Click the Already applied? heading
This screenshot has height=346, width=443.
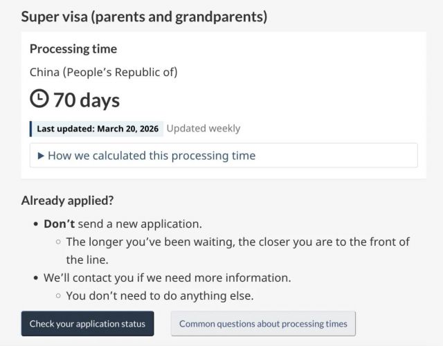pyautogui.click(x=67, y=201)
